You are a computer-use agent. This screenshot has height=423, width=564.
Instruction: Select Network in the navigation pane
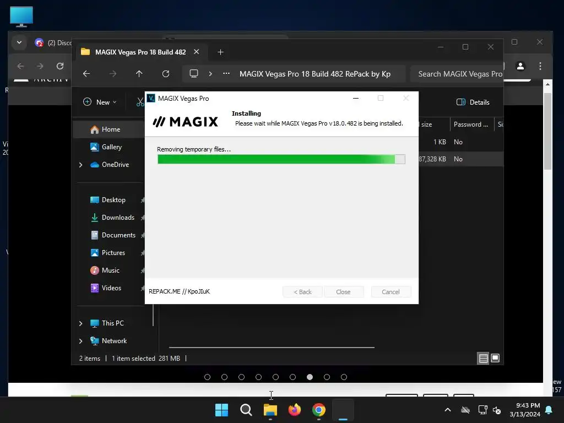(114, 340)
